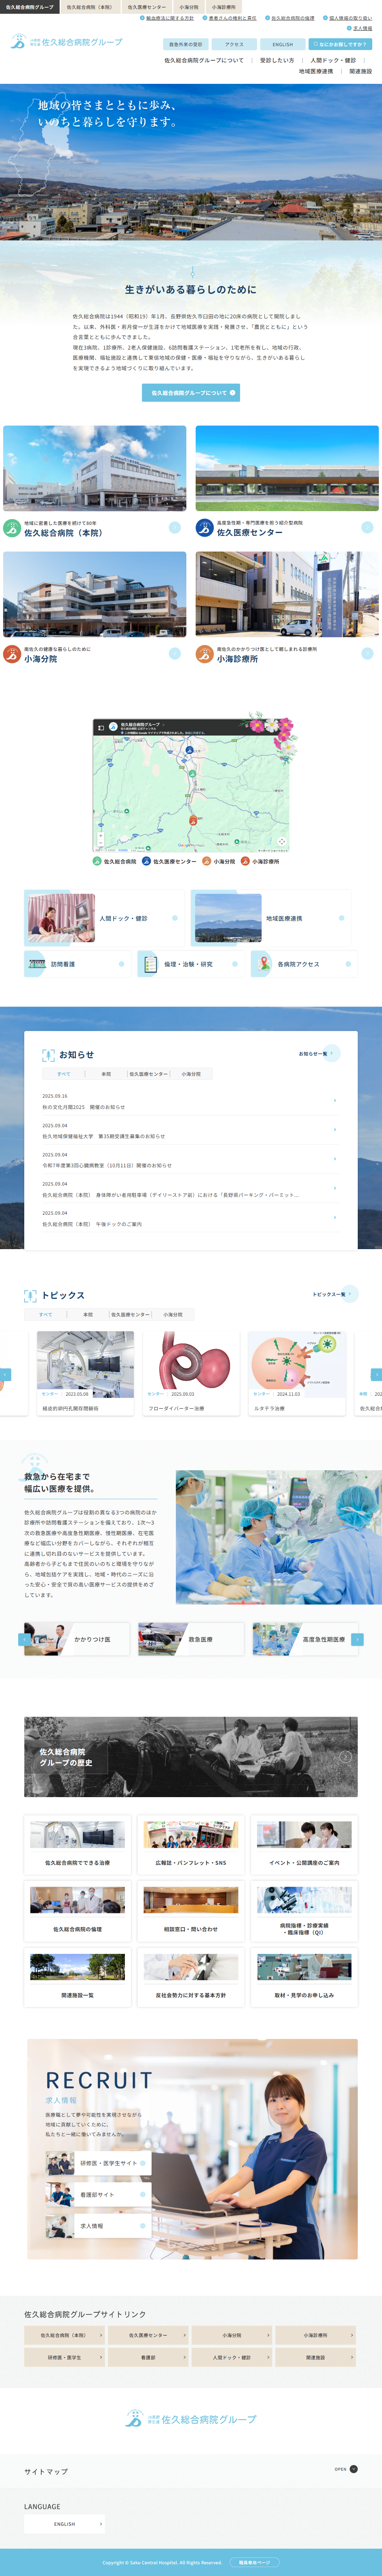Select 小海診療所 map legend marker
382x2576 pixels.
pyautogui.click(x=260, y=861)
